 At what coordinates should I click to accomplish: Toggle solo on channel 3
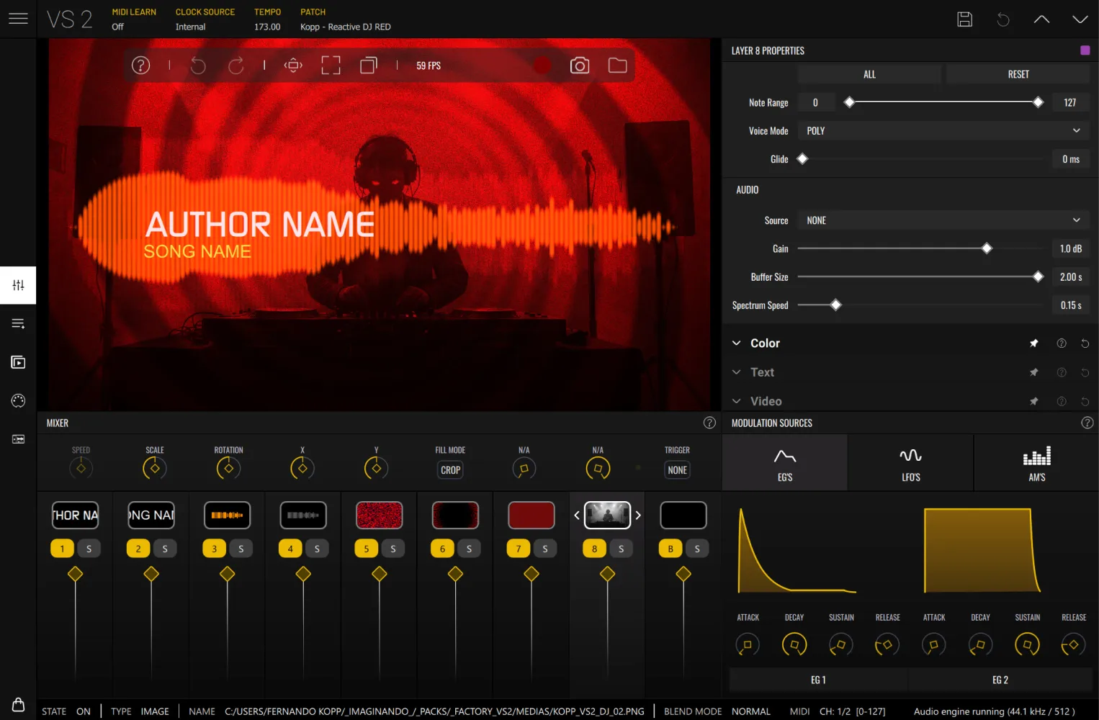click(241, 548)
